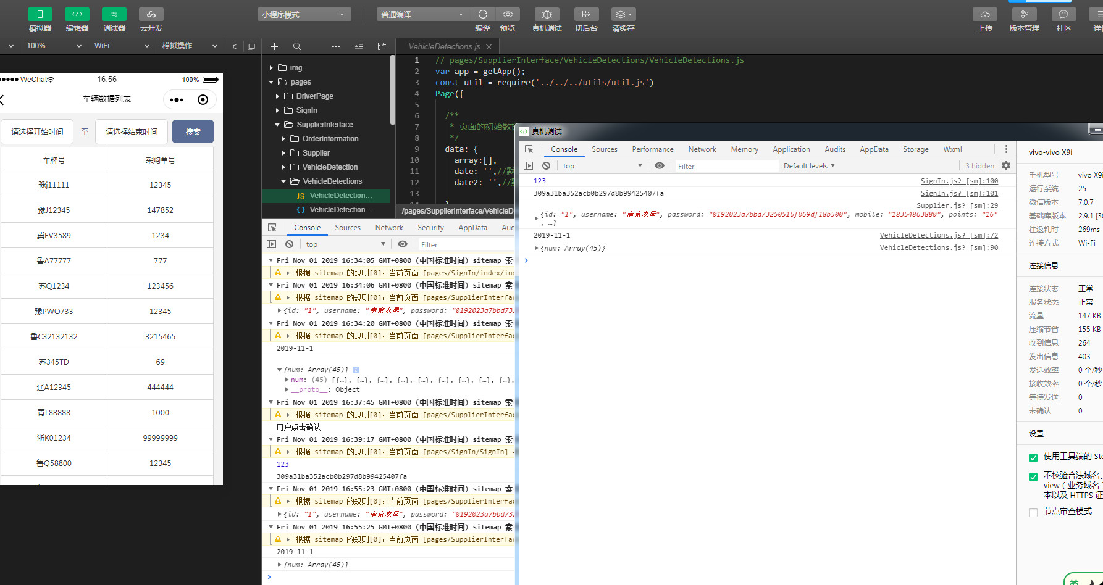
Task: Toggle live expression eye in lower console
Action: pos(403,244)
